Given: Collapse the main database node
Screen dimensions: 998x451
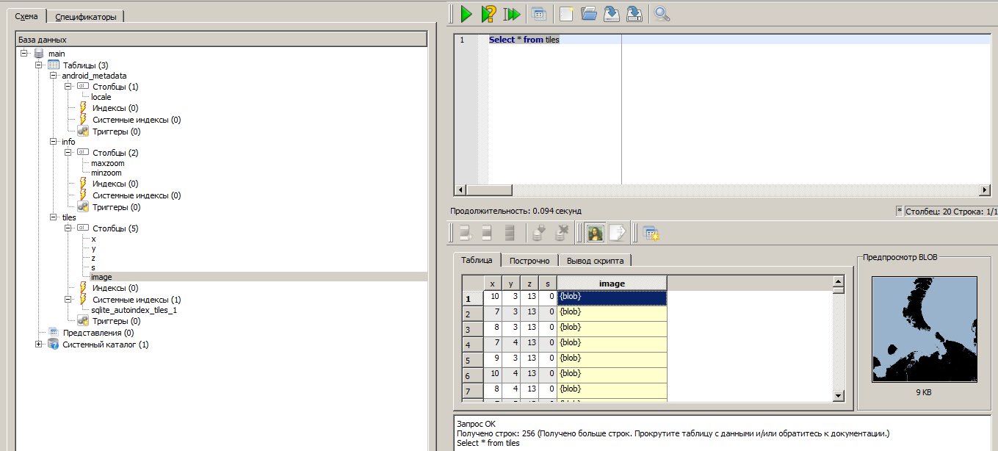Looking at the screenshot, I should pos(24,54).
